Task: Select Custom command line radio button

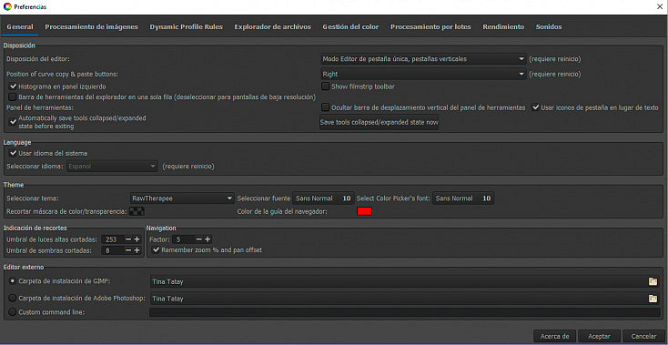Action: pyautogui.click(x=13, y=312)
